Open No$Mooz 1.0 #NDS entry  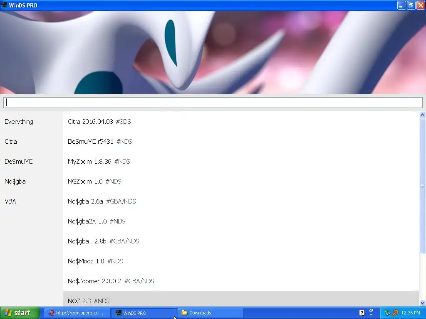tap(241, 261)
